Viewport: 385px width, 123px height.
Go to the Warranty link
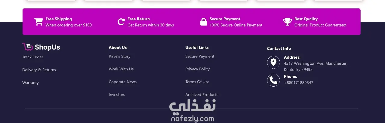[x=30, y=83]
